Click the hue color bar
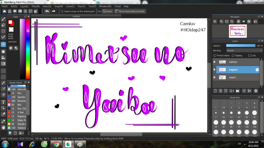 coord(28,49)
